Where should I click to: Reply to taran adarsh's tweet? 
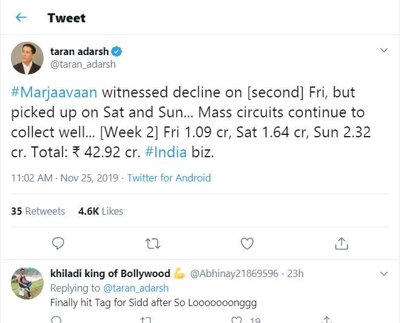pos(58,243)
